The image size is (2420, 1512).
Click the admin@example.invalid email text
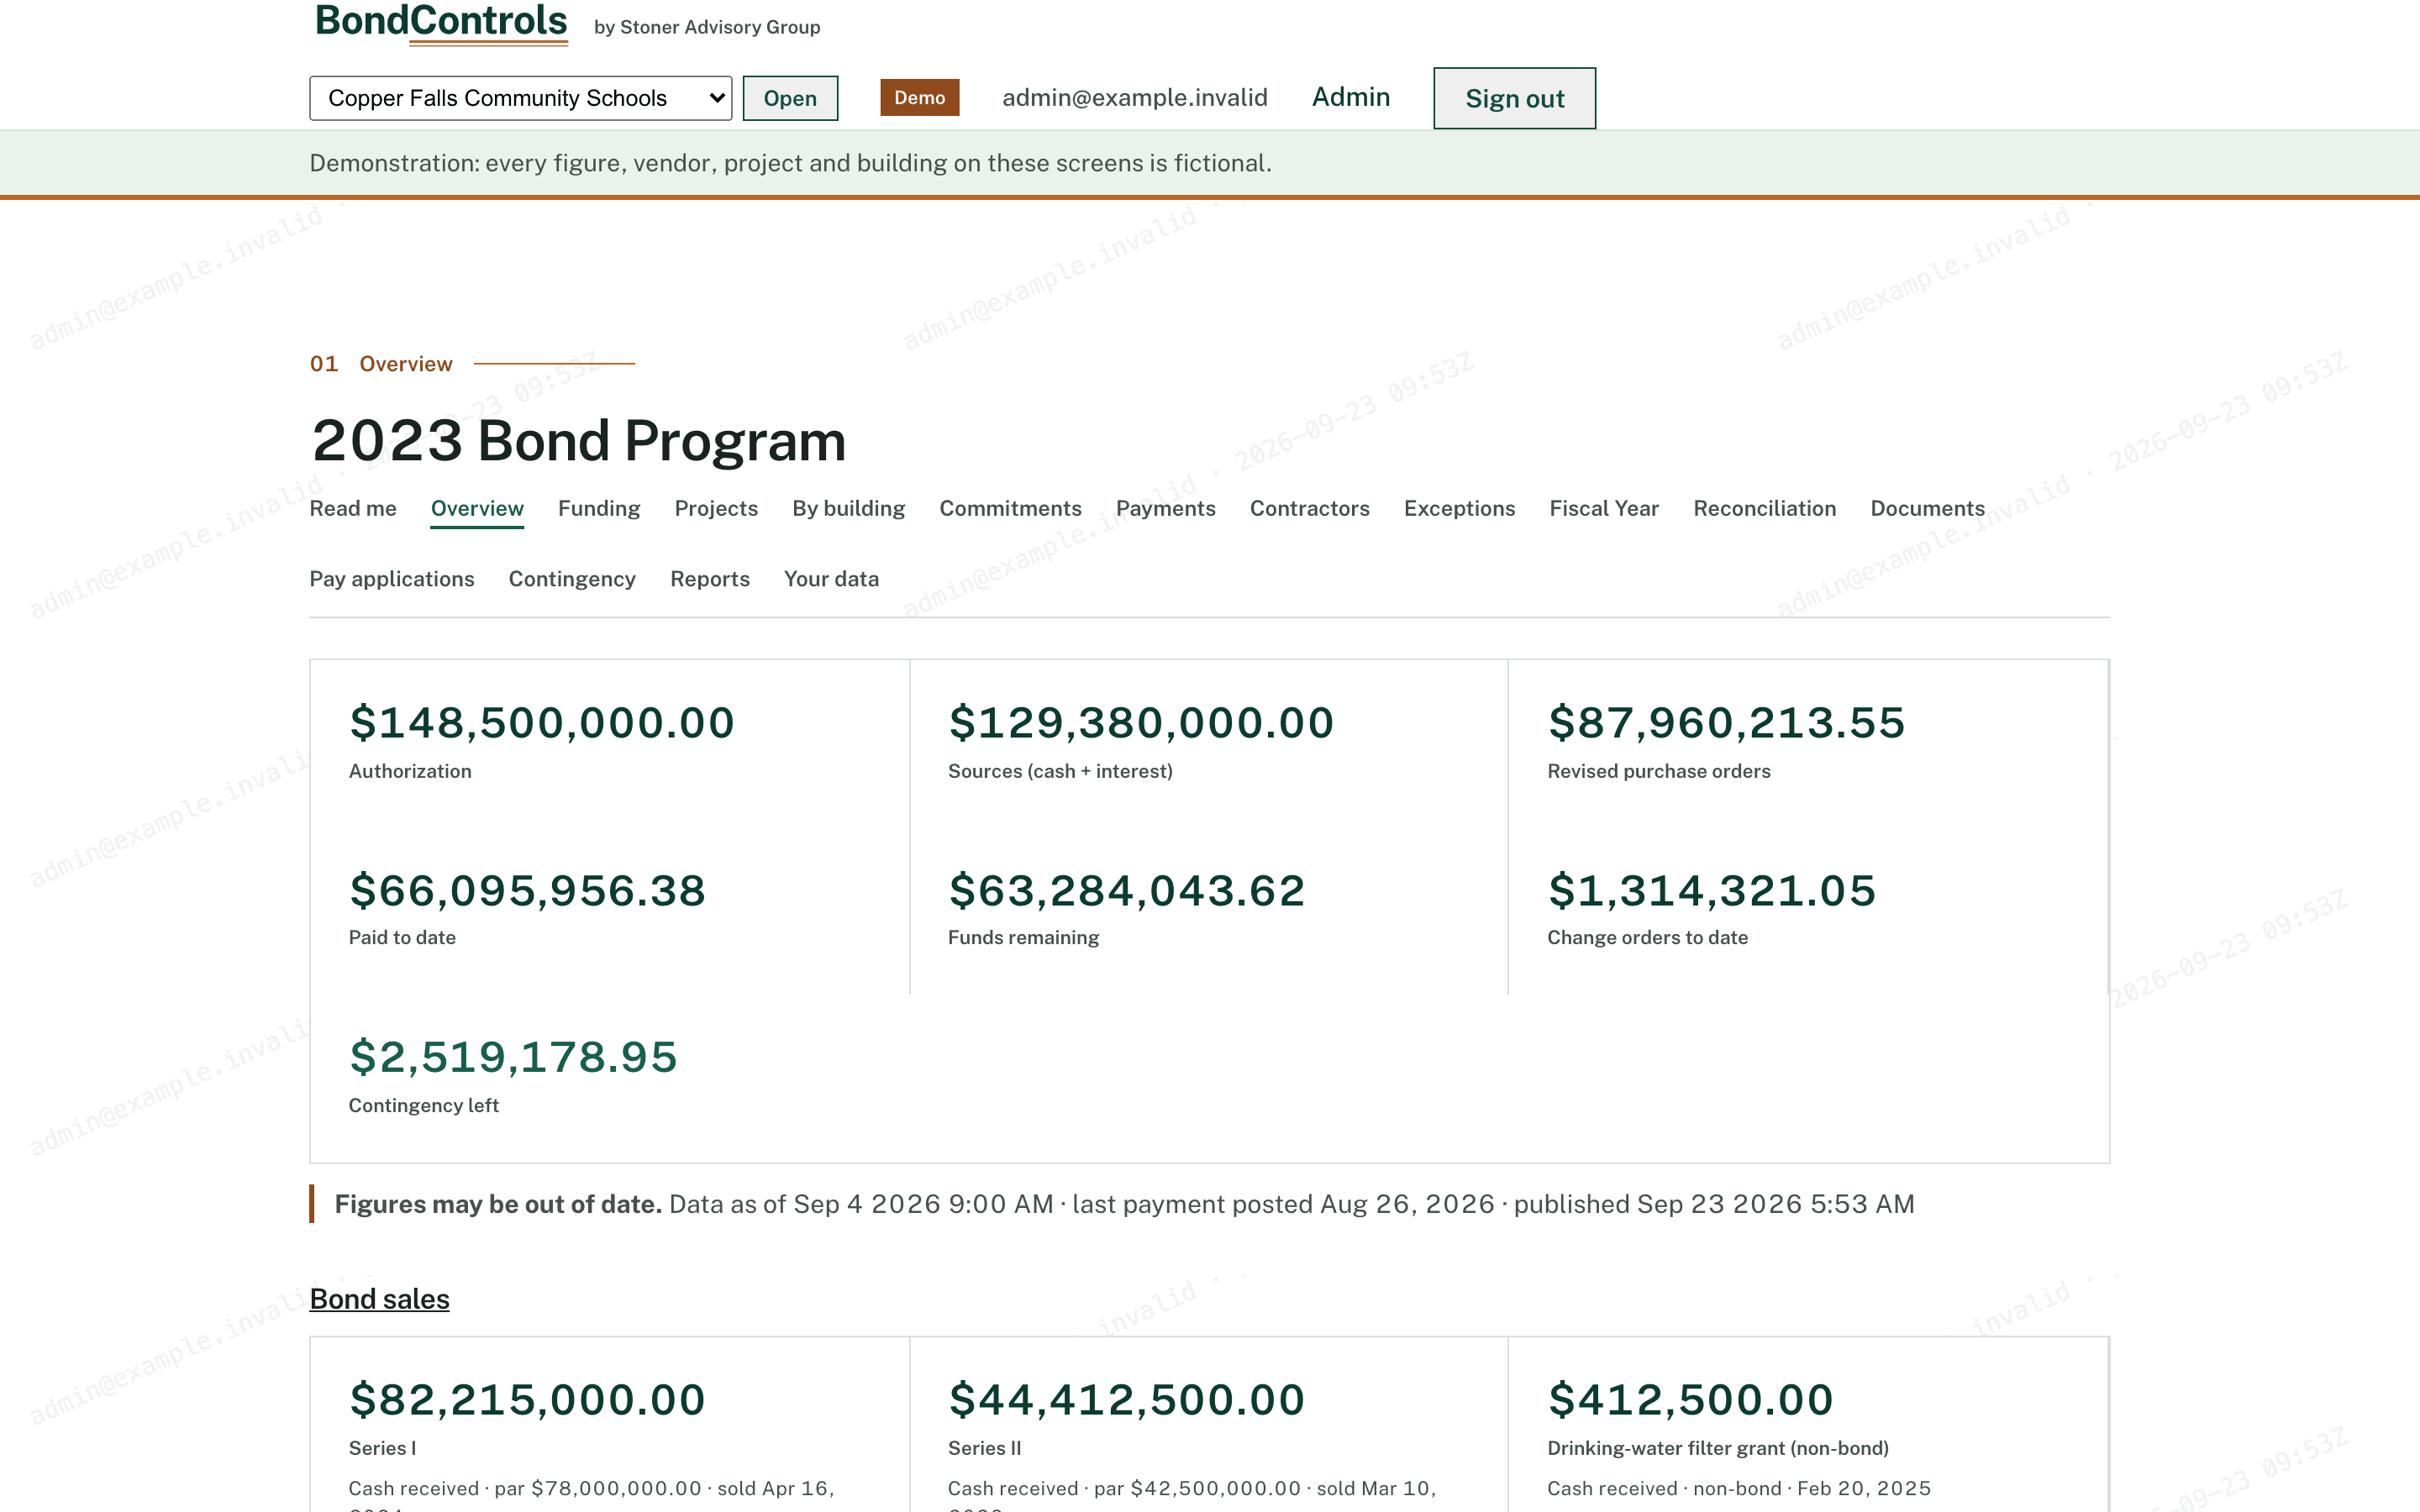coord(1135,97)
